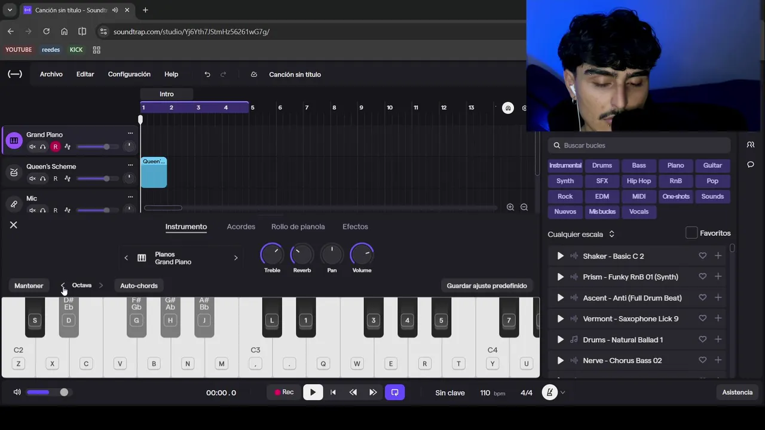Viewport: 765px width, 430px height.
Task: Open the collaborators panel icon
Action: [x=751, y=145]
